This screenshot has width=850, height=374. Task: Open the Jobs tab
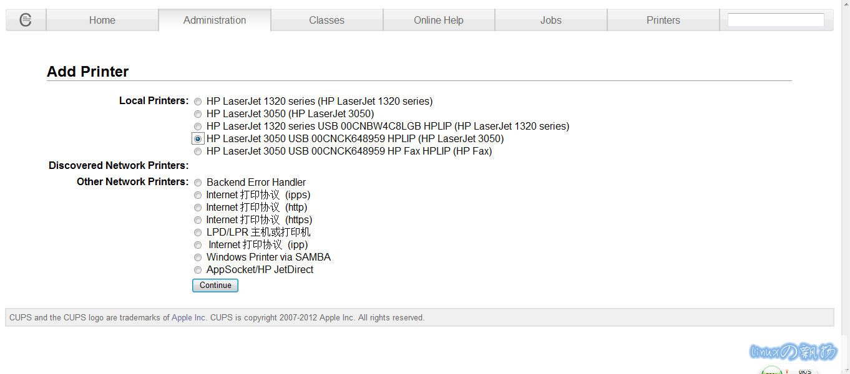coord(551,20)
